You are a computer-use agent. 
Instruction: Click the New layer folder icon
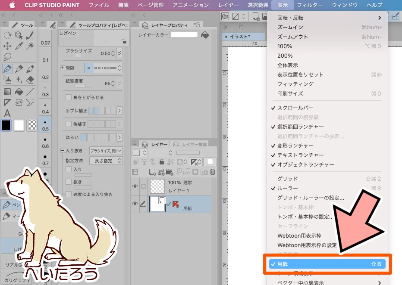click(170, 172)
